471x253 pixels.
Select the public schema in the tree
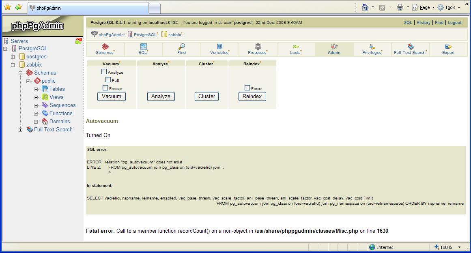[48, 81]
